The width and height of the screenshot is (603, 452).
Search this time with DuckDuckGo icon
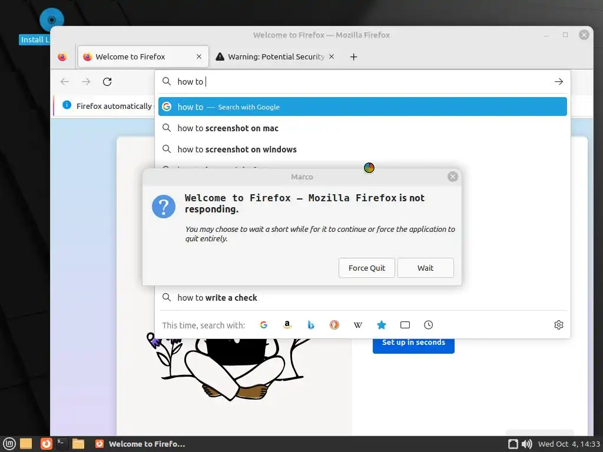point(334,325)
